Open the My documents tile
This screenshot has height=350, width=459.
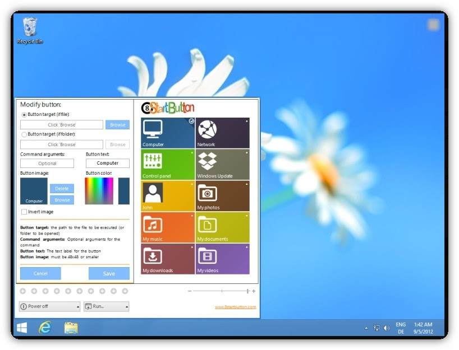222,227
